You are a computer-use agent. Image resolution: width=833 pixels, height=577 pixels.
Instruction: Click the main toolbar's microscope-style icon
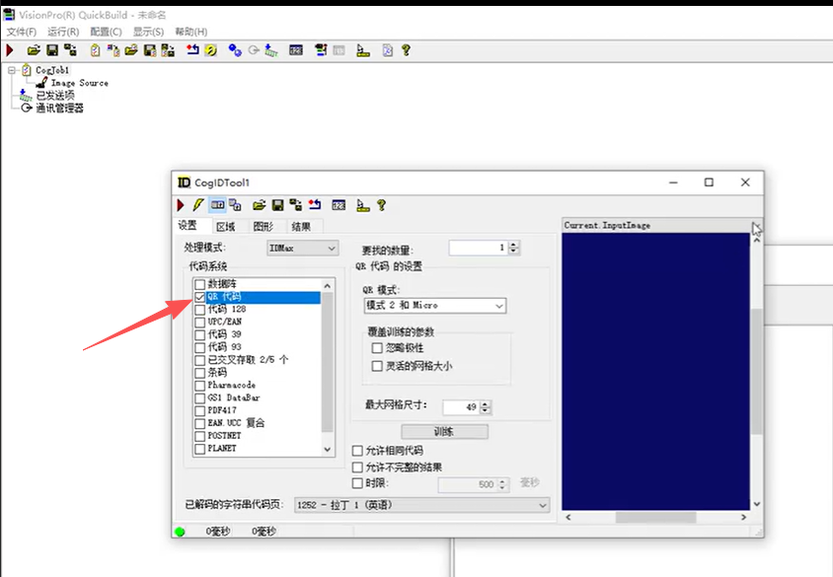point(363,50)
